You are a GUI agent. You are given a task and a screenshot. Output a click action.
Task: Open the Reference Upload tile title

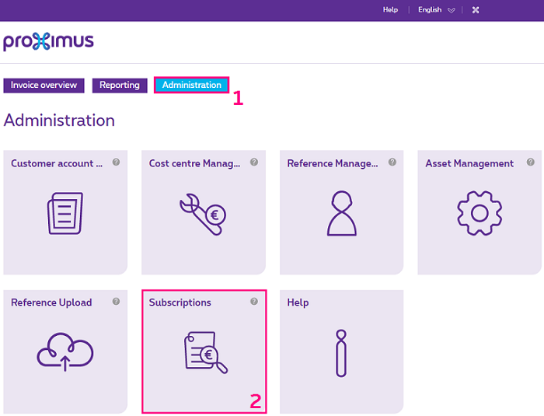(x=51, y=302)
